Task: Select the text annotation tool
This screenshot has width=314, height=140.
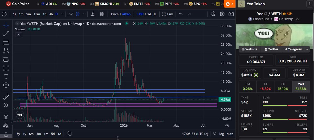Action: click(6, 77)
